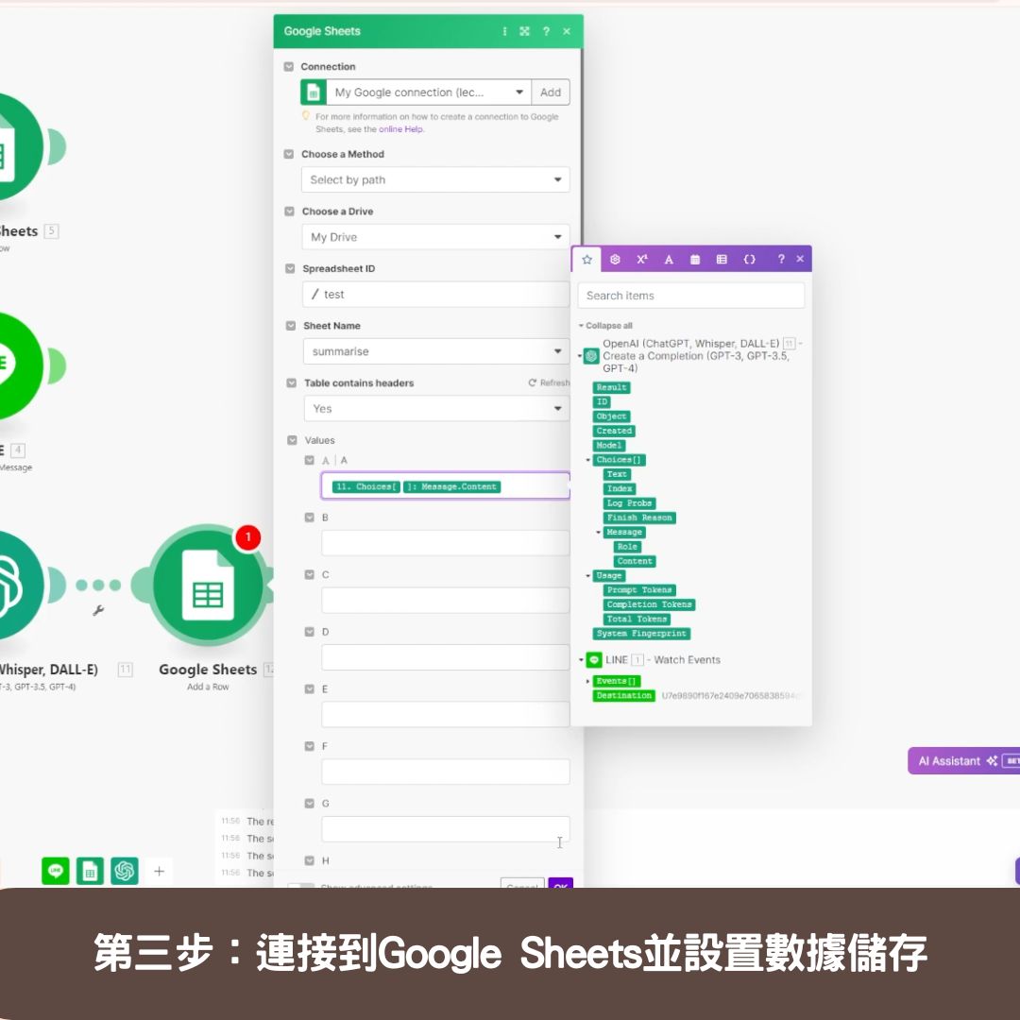Click the red notification badge on Google Sheets module
1020x1020 pixels.
[x=246, y=537]
